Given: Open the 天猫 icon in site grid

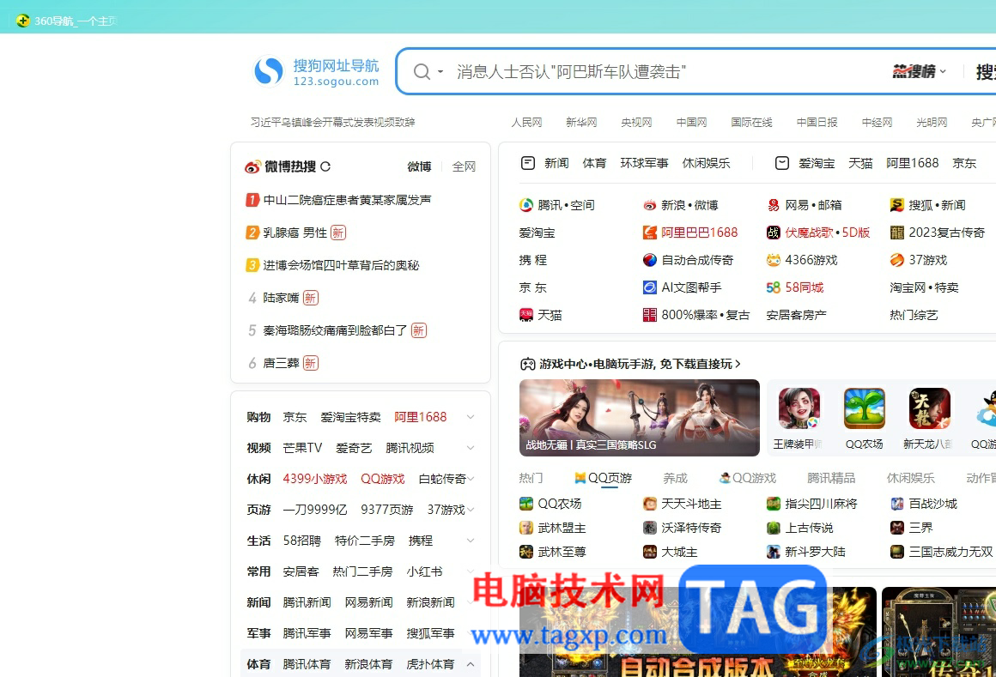Looking at the screenshot, I should tap(526, 316).
